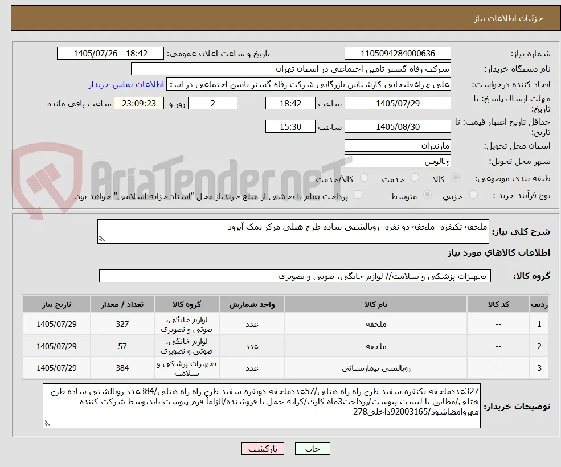Image resolution: width=561 pixels, height=467 pixels.
Task: Click the request creator field
Action: click(308, 84)
